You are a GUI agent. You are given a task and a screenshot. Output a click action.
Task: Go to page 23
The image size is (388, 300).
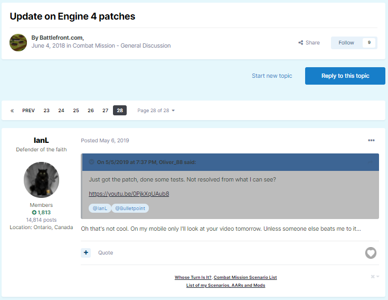46,111
